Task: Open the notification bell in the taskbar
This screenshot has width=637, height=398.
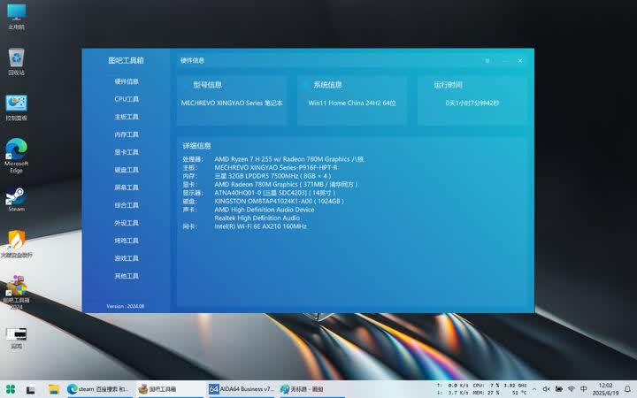Action: click(627, 389)
